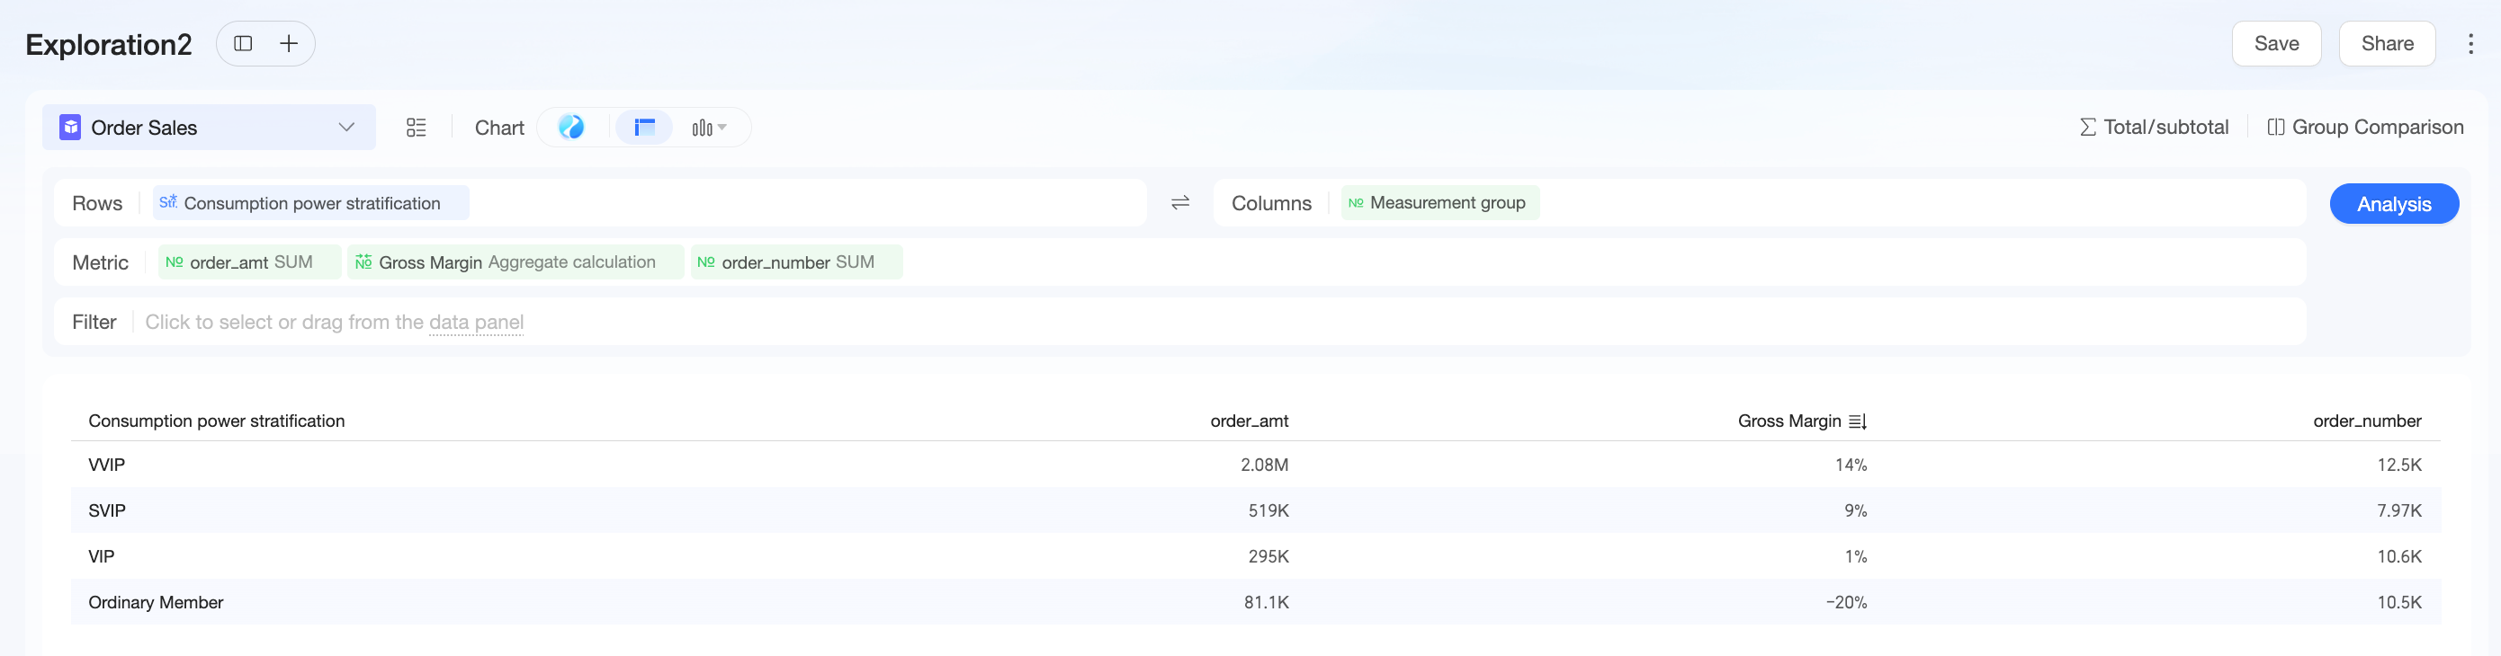Click the 7.97K order_number value
The image size is (2501, 656).
tap(2398, 510)
